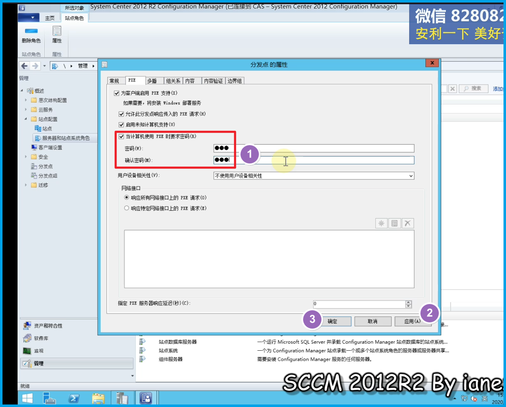The image size is (506, 407).
Task: Expand the 层次结构配置 folder
Action: [x=26, y=100]
